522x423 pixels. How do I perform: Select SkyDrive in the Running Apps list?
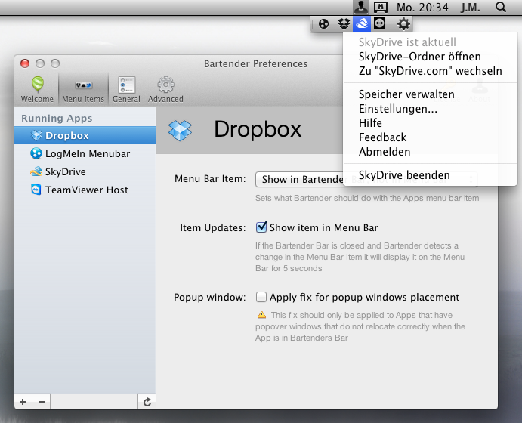(x=85, y=171)
